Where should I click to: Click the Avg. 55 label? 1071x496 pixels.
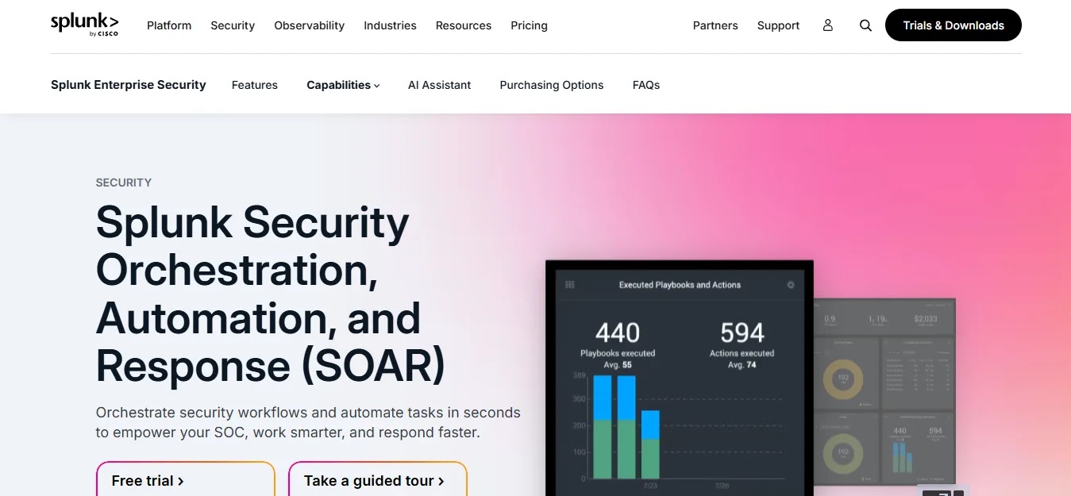tap(618, 365)
